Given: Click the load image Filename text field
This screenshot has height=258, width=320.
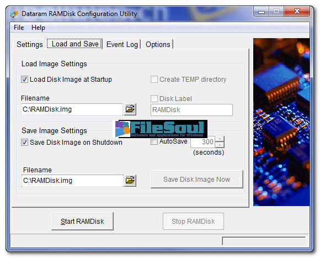Looking at the screenshot, I should click(x=72, y=109).
